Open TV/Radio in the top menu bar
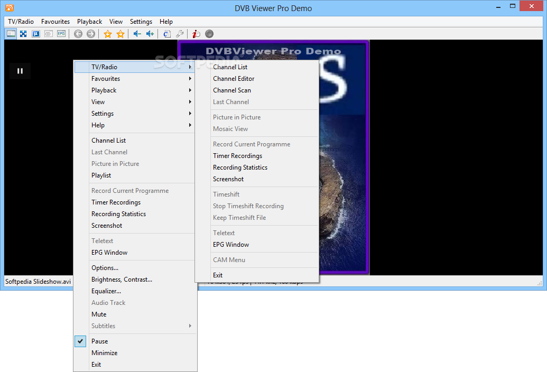 (x=21, y=22)
